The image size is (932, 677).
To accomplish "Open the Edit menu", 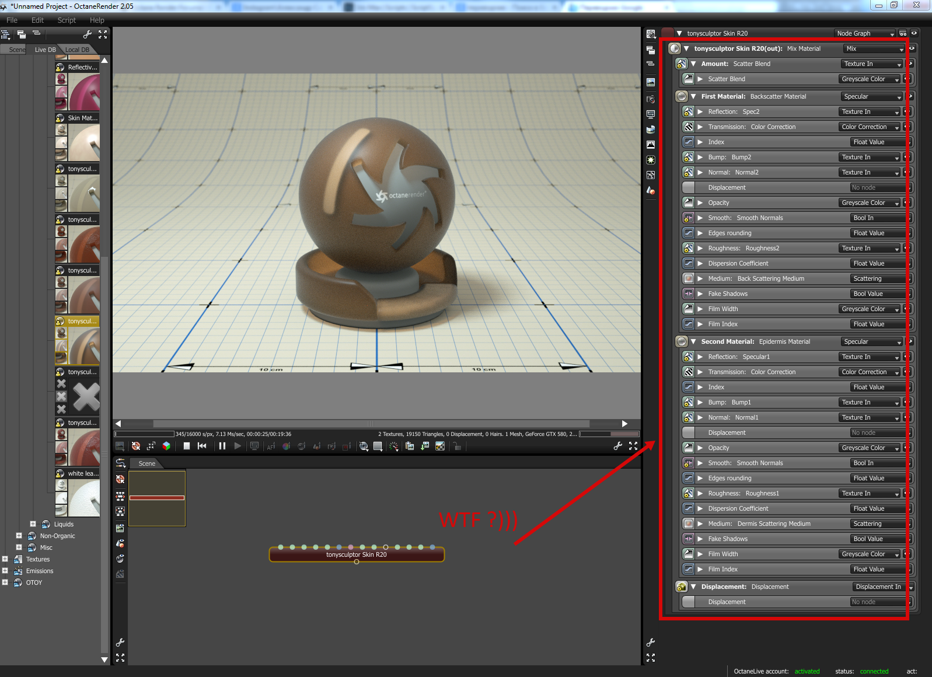I will [37, 20].
